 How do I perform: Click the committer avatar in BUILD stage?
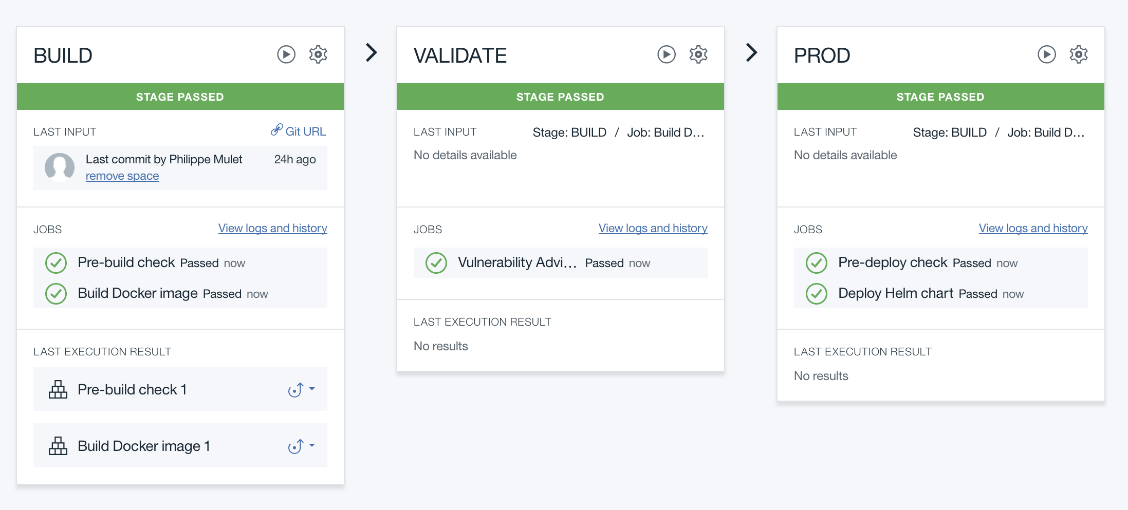[x=60, y=167]
